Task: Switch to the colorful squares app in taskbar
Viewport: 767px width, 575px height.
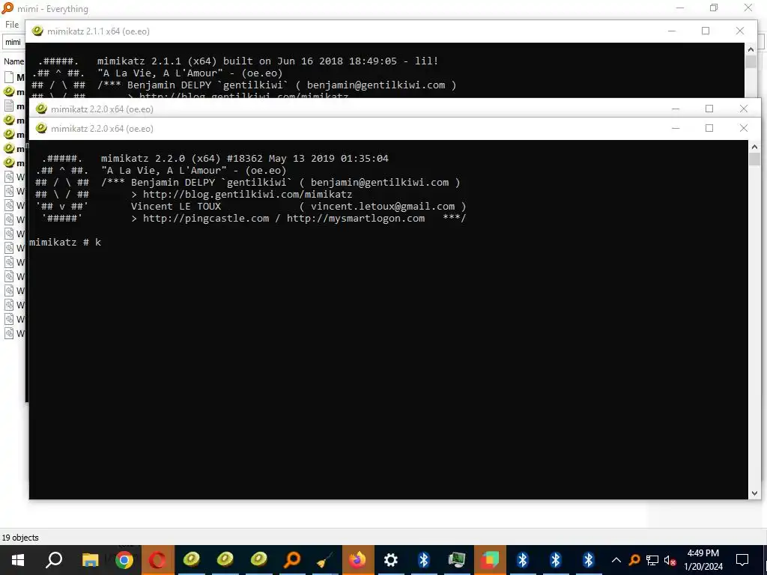Action: coord(490,560)
